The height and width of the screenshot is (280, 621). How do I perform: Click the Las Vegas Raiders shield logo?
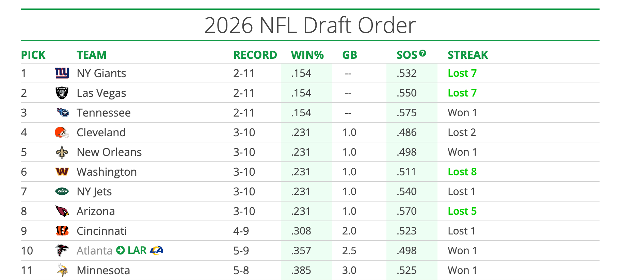(x=62, y=93)
